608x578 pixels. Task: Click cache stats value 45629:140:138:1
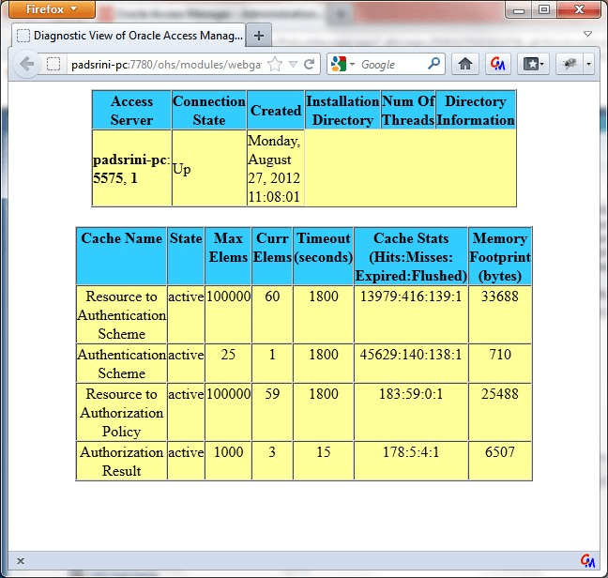[411, 355]
